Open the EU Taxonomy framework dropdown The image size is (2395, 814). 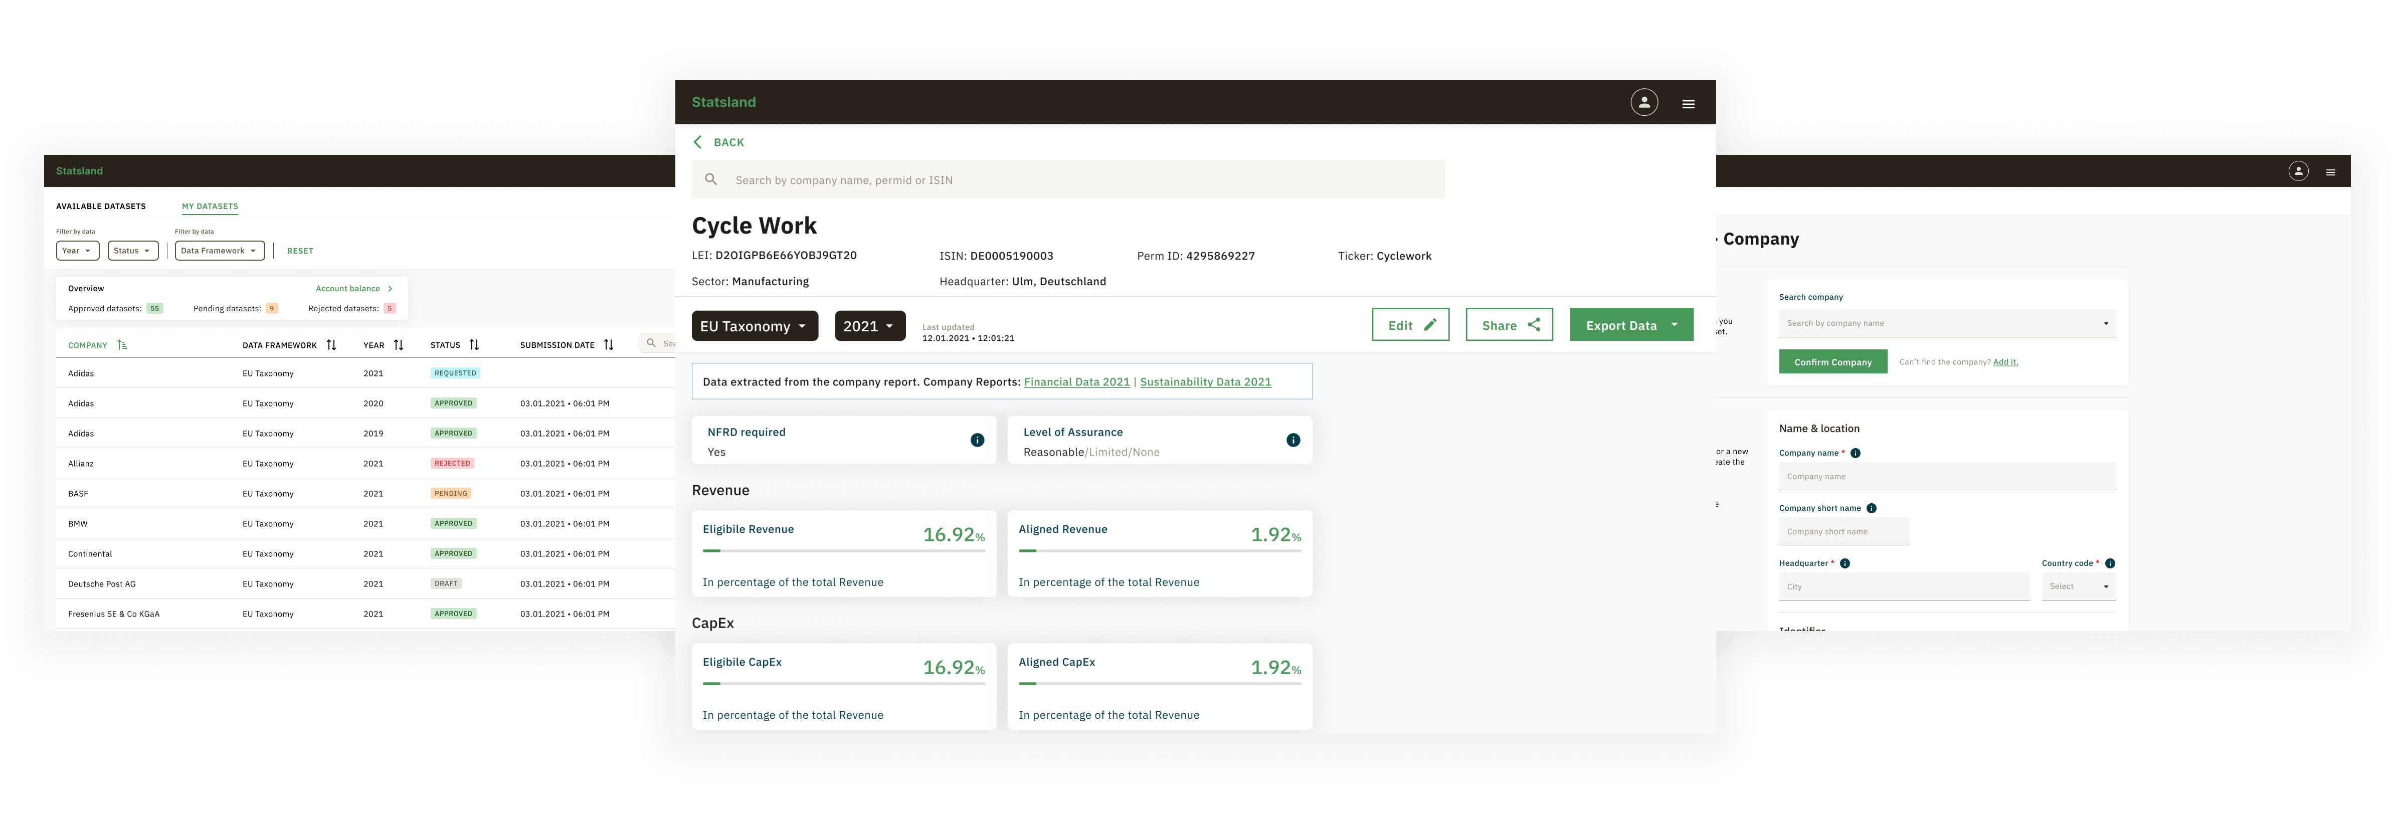tap(754, 326)
